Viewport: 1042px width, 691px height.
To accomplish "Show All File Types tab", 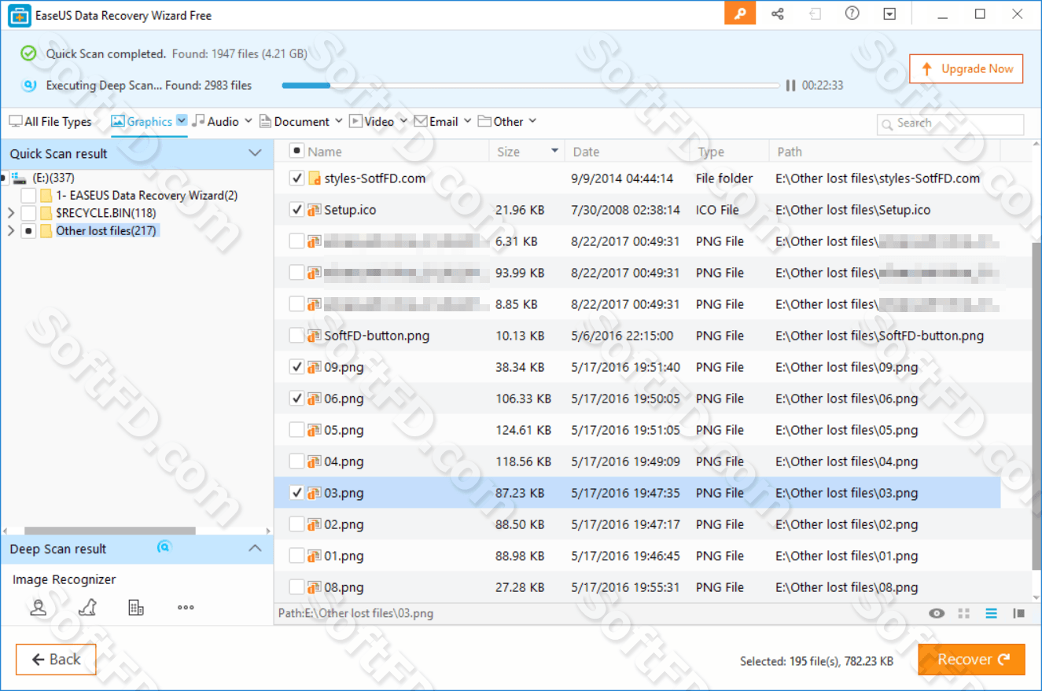I will 50,122.
